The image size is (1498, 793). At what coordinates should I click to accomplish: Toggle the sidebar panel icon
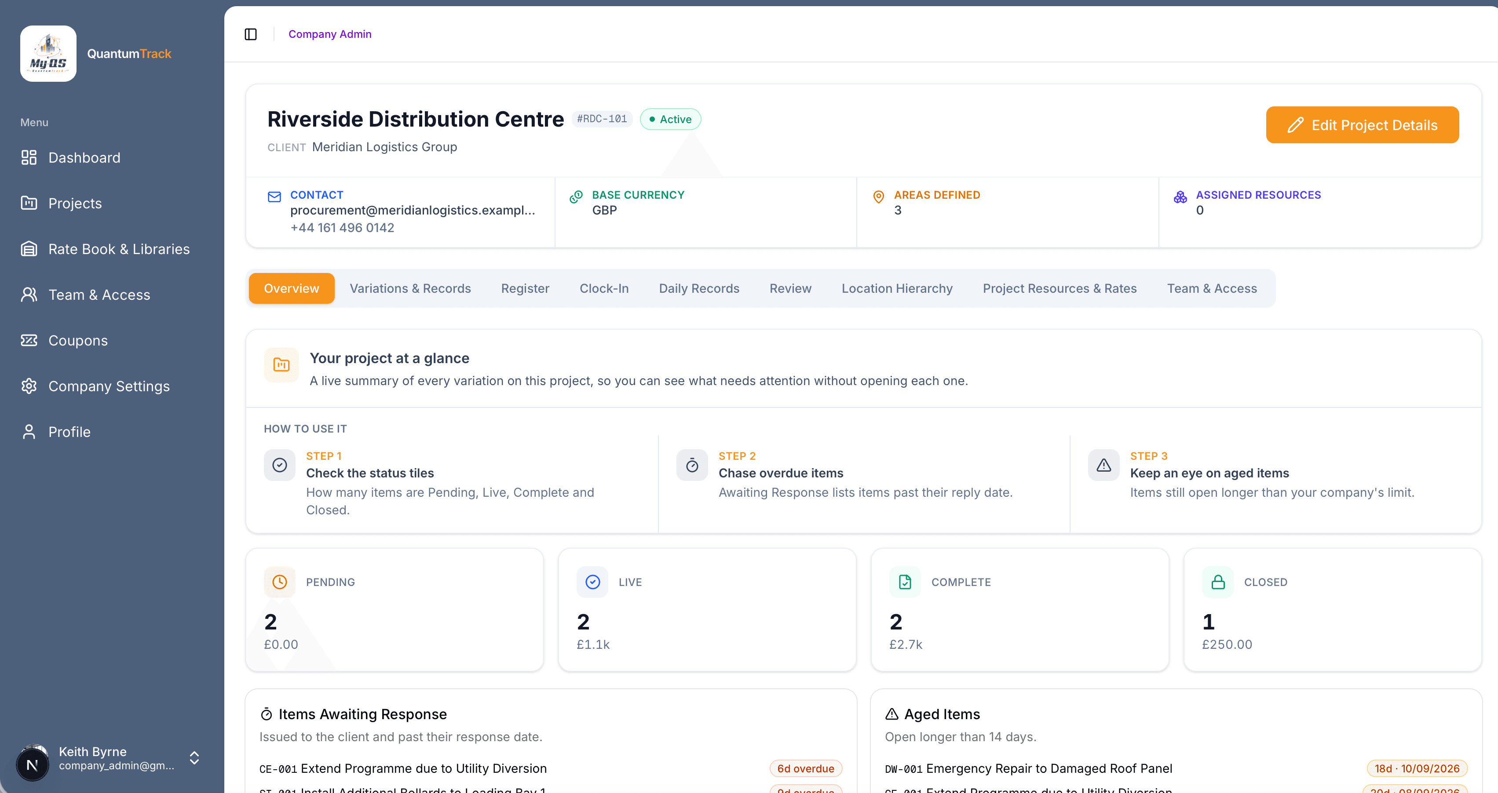click(x=251, y=34)
